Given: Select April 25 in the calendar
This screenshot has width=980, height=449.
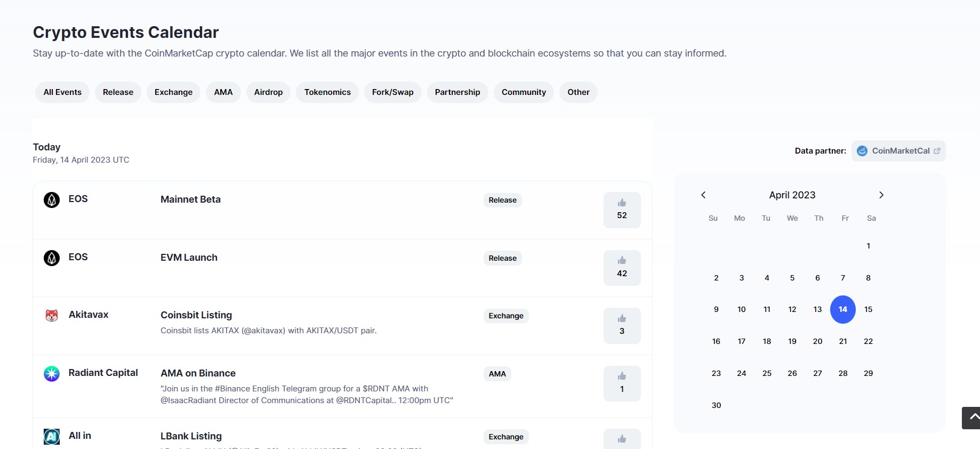Looking at the screenshot, I should [x=767, y=373].
